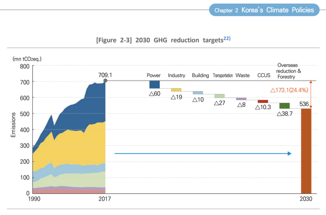Click the '500' y-axis tick label
This screenshot has height=215, width=326.
click(x=25, y=114)
